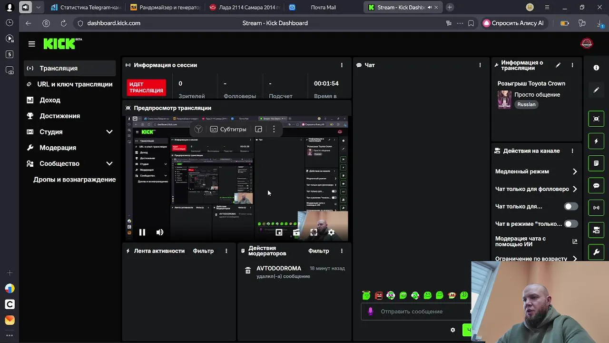The image size is (609, 343).
Task: Click Субтитры button on preview overlay
Action: (228, 129)
